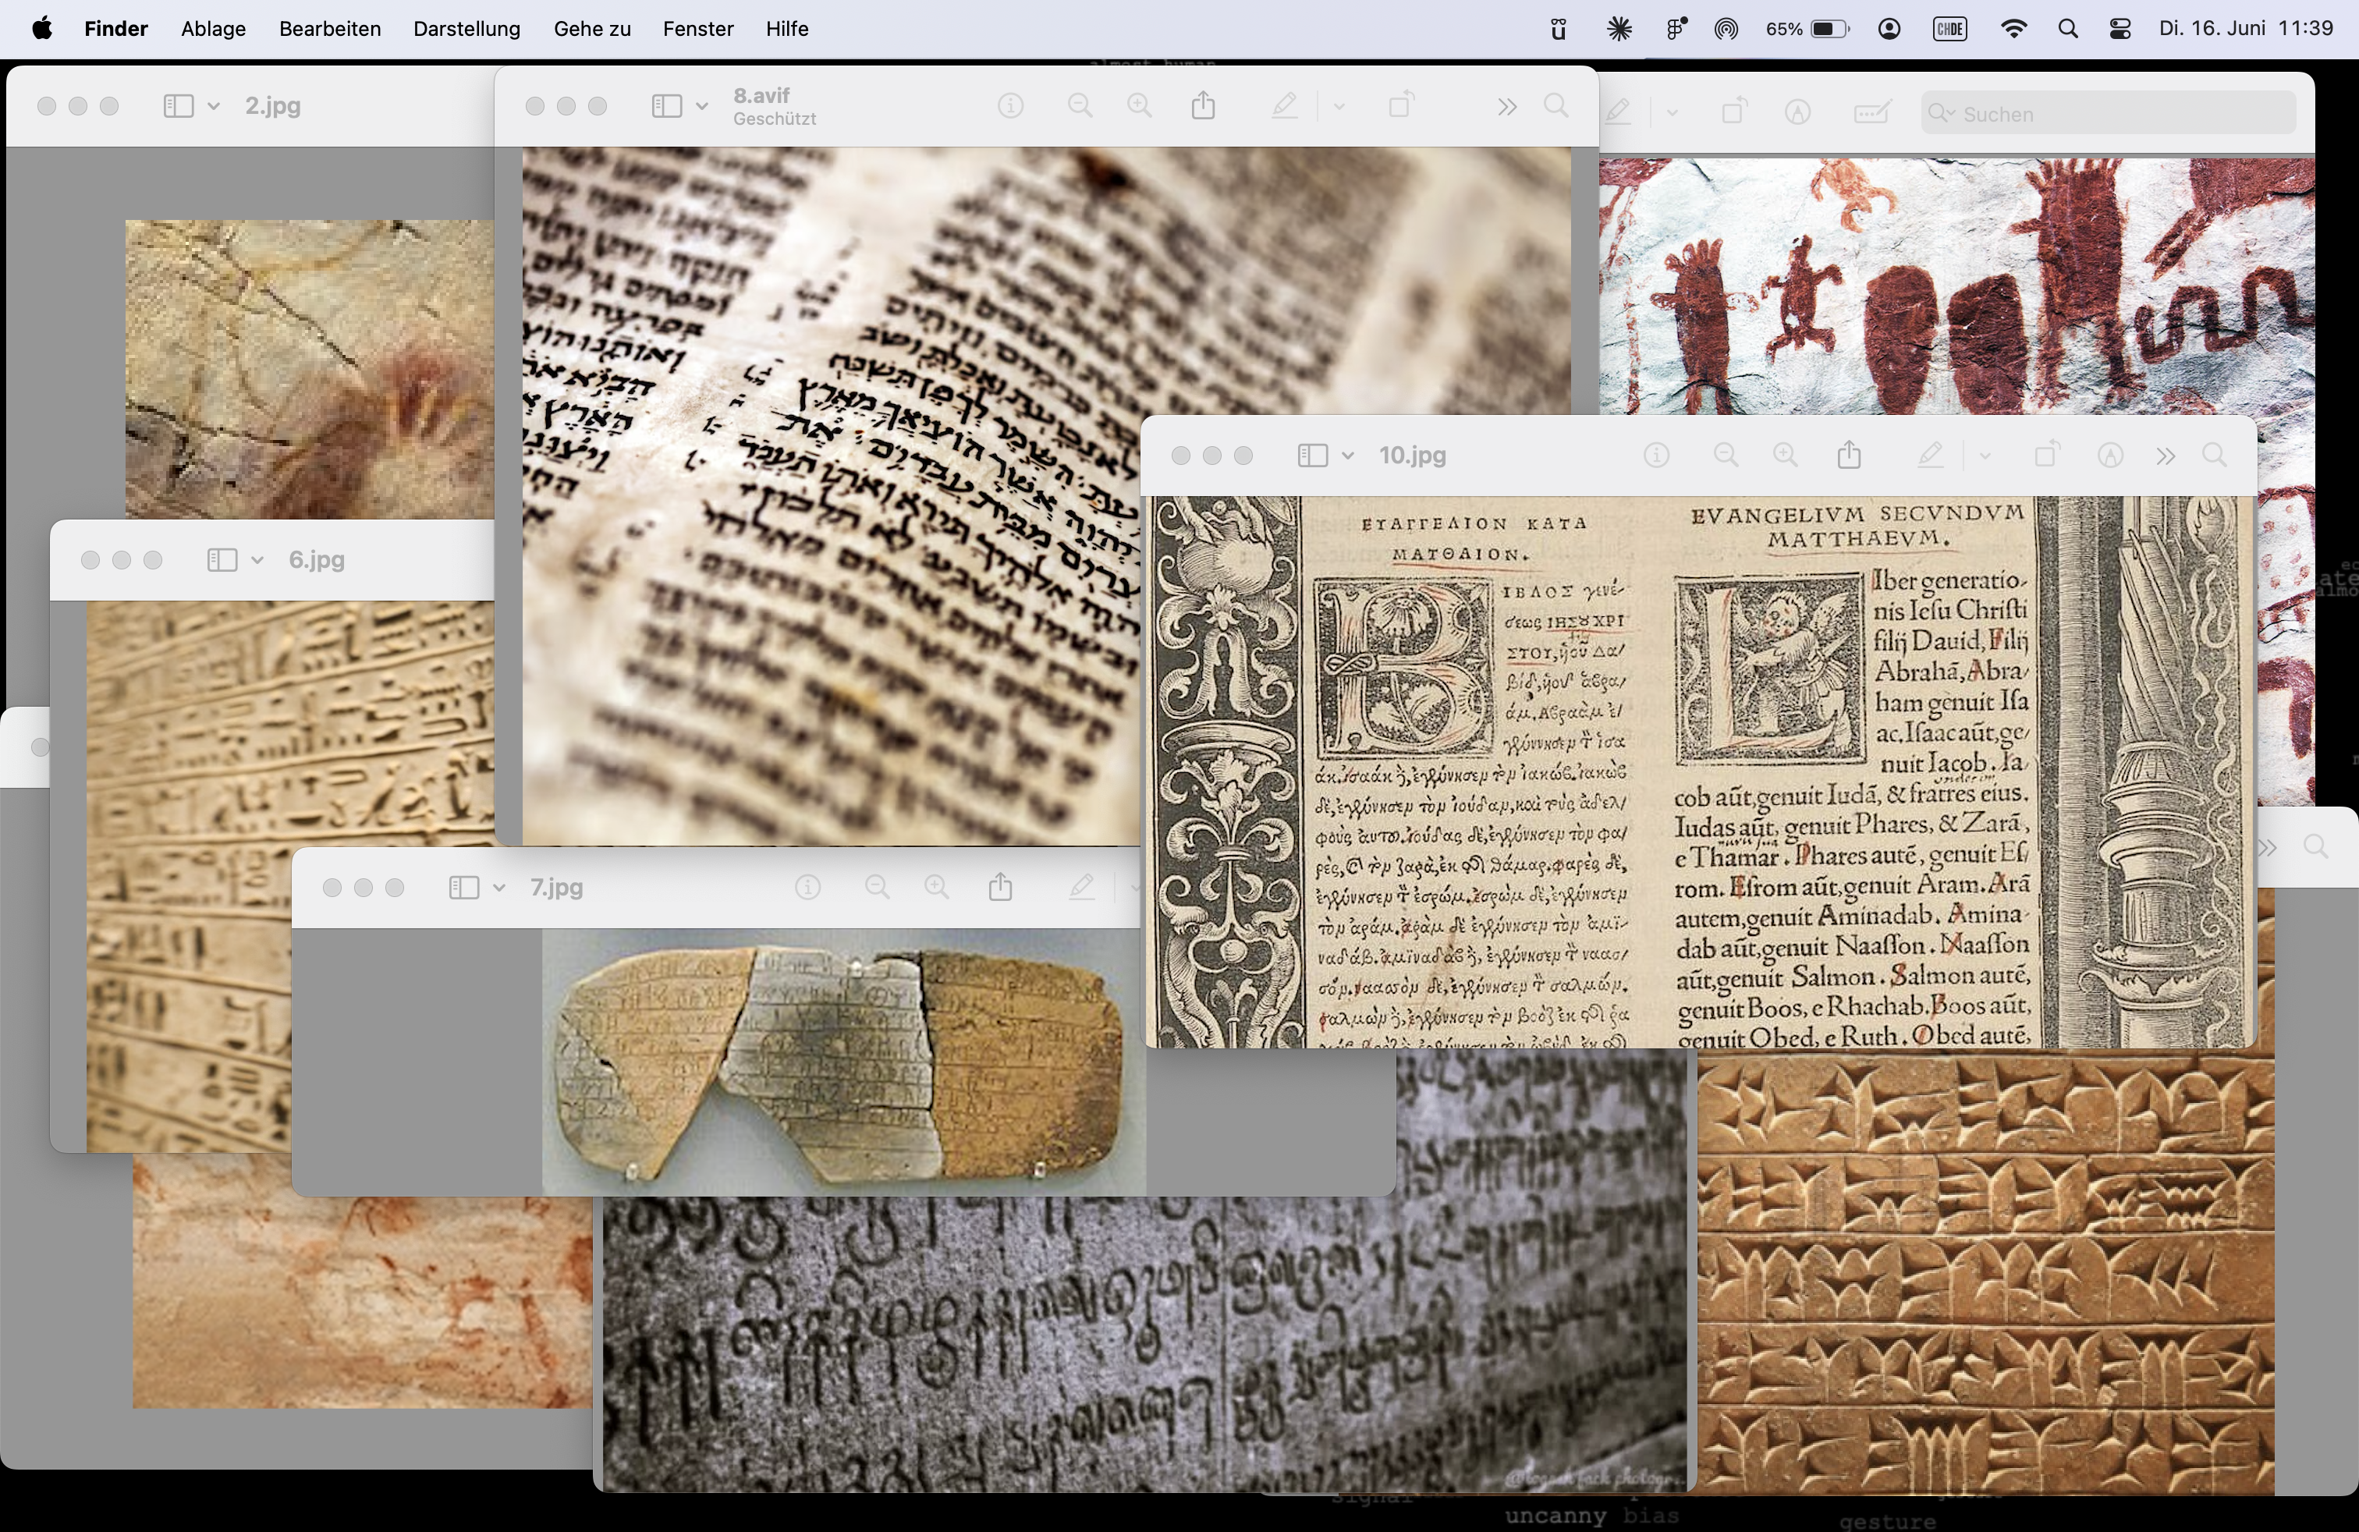2359x1532 pixels.
Task: Click the date and time in menu bar
Action: coord(2246,29)
